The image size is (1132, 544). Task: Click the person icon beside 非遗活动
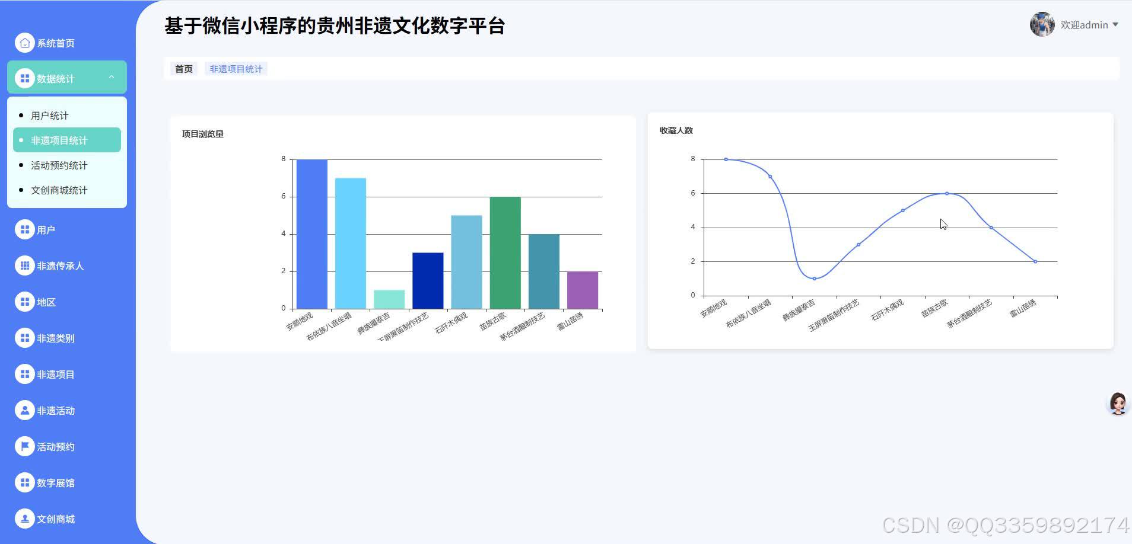pyautogui.click(x=24, y=410)
